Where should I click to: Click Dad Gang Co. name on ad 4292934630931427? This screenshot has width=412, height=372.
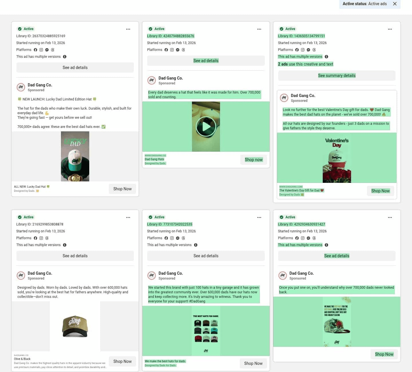tap(302, 273)
